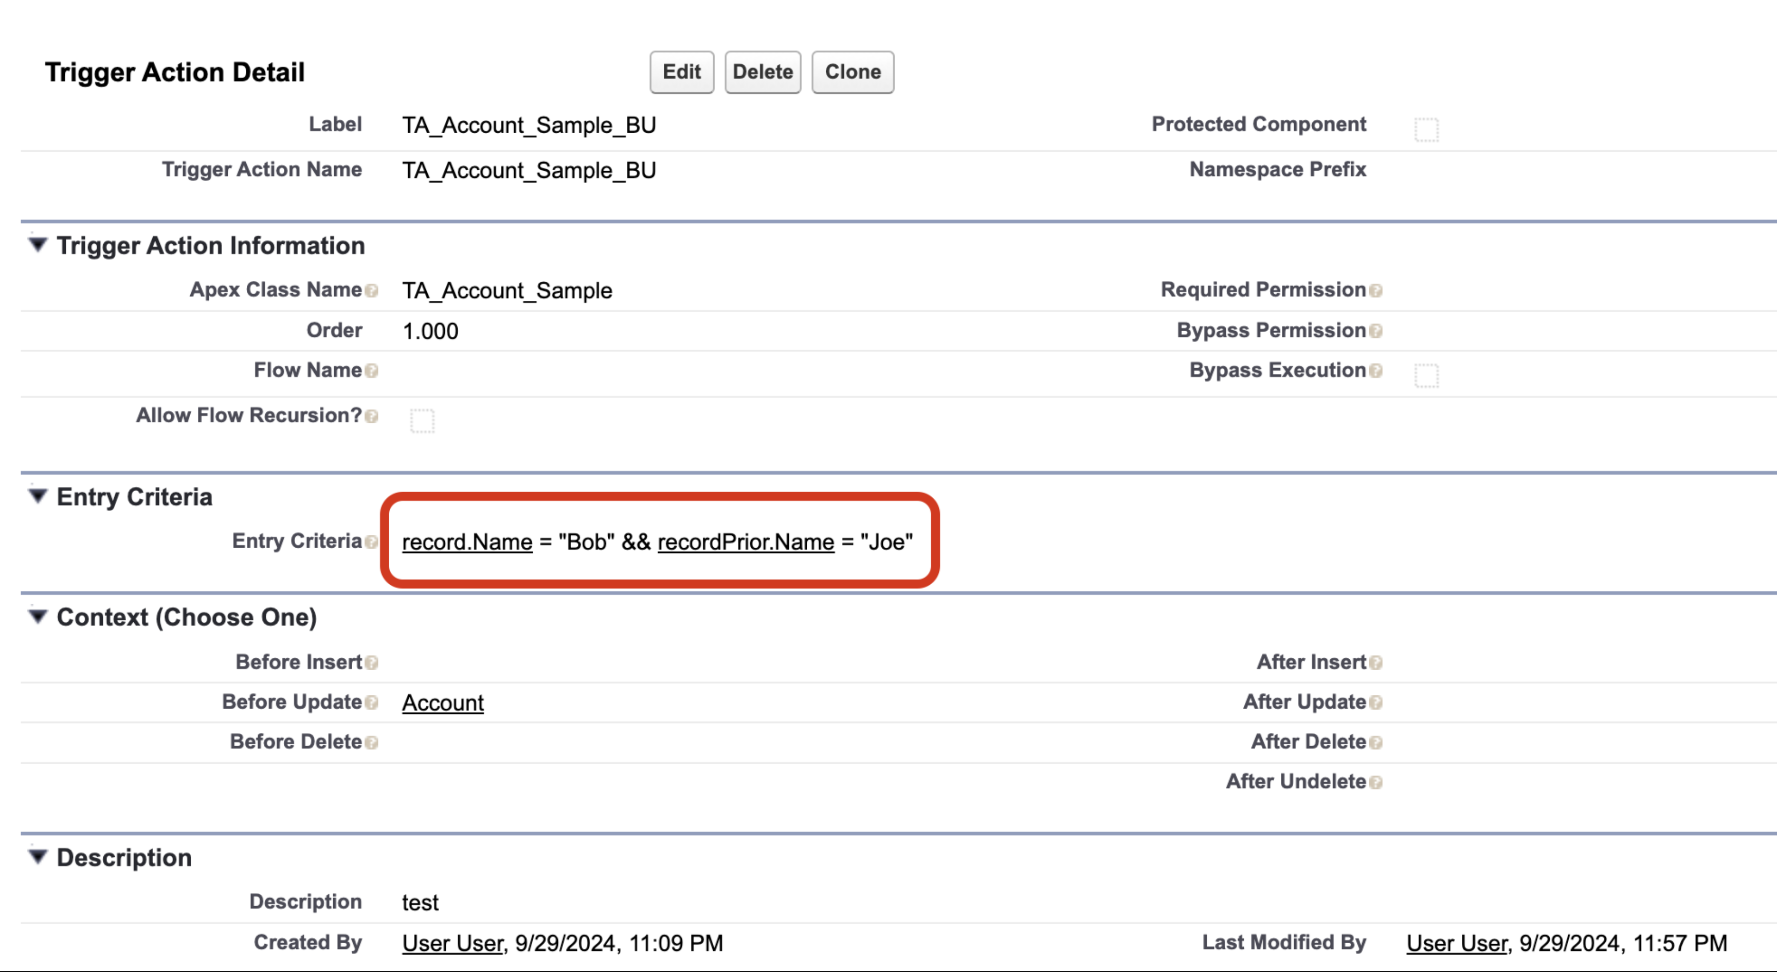Click the Allow Flow Recursion checkbox
The height and width of the screenshot is (972, 1777).
[x=422, y=420]
